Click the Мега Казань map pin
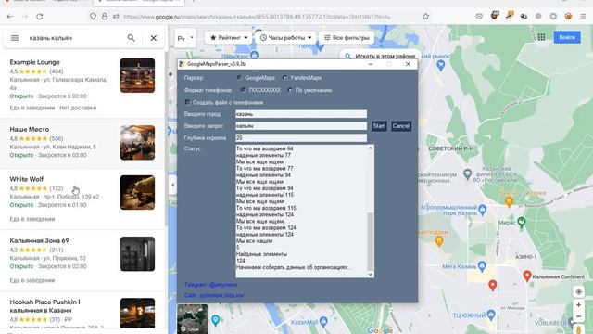The width and height of the screenshot is (593, 334). (482, 266)
